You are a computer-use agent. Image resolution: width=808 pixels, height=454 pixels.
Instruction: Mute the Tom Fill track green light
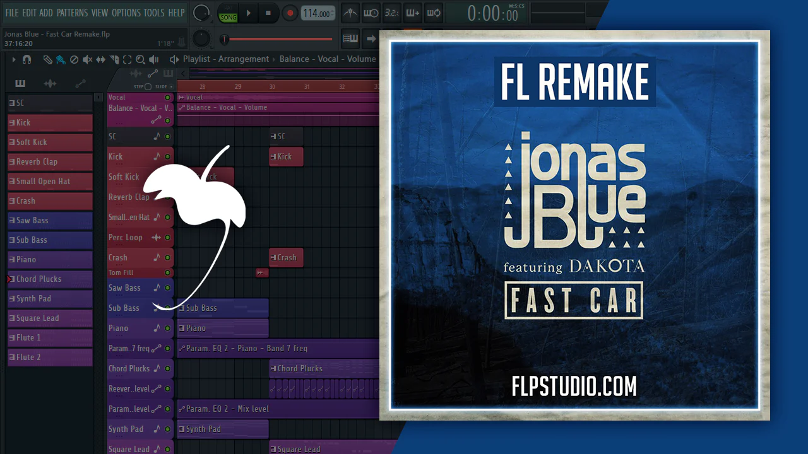pyautogui.click(x=168, y=272)
